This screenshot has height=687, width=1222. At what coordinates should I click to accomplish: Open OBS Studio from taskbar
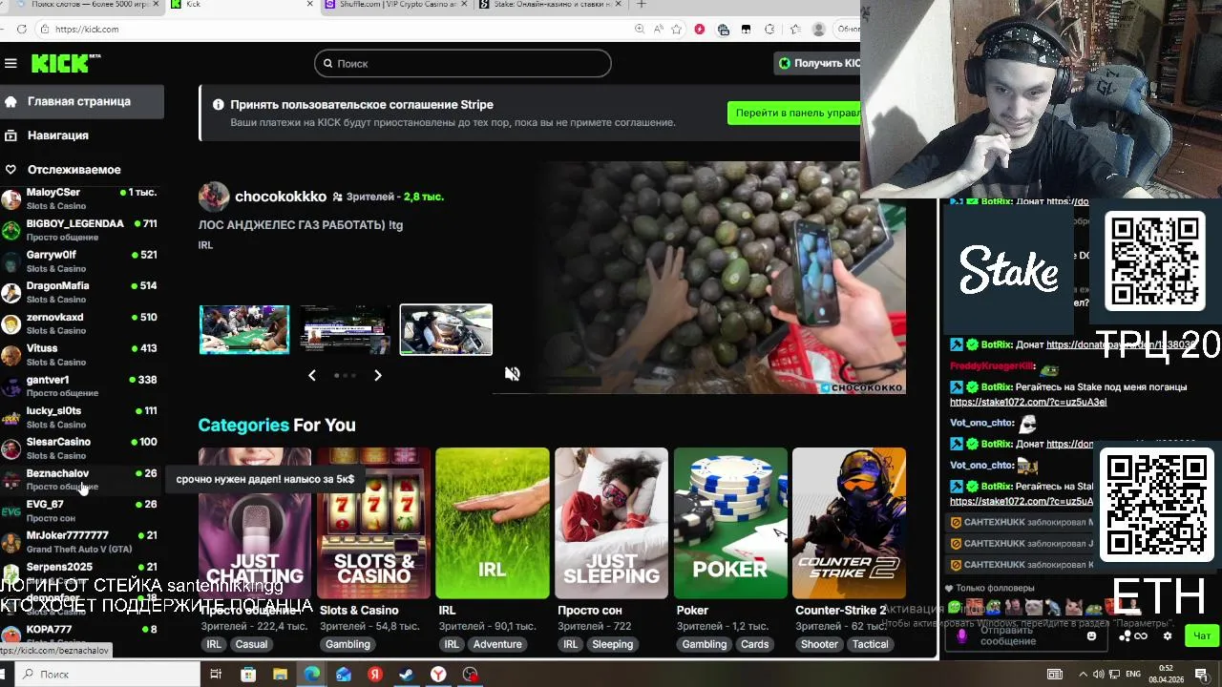tap(470, 675)
